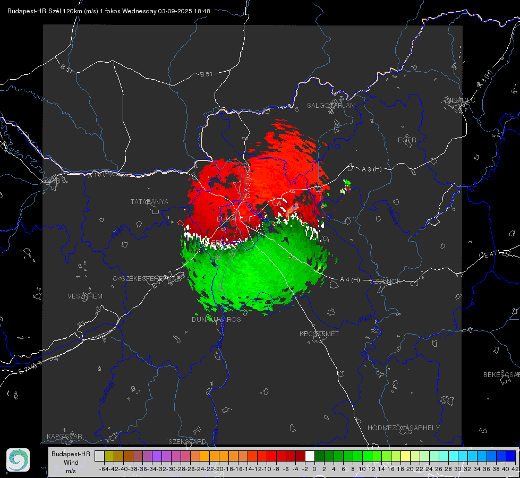Click the 'B 51' label at top center

pos(206,74)
